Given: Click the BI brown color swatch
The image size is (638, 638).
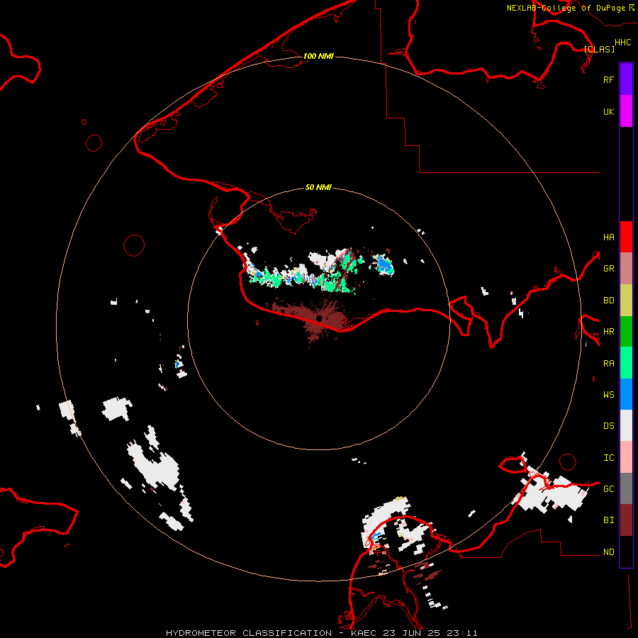Looking at the screenshot, I should (x=626, y=520).
